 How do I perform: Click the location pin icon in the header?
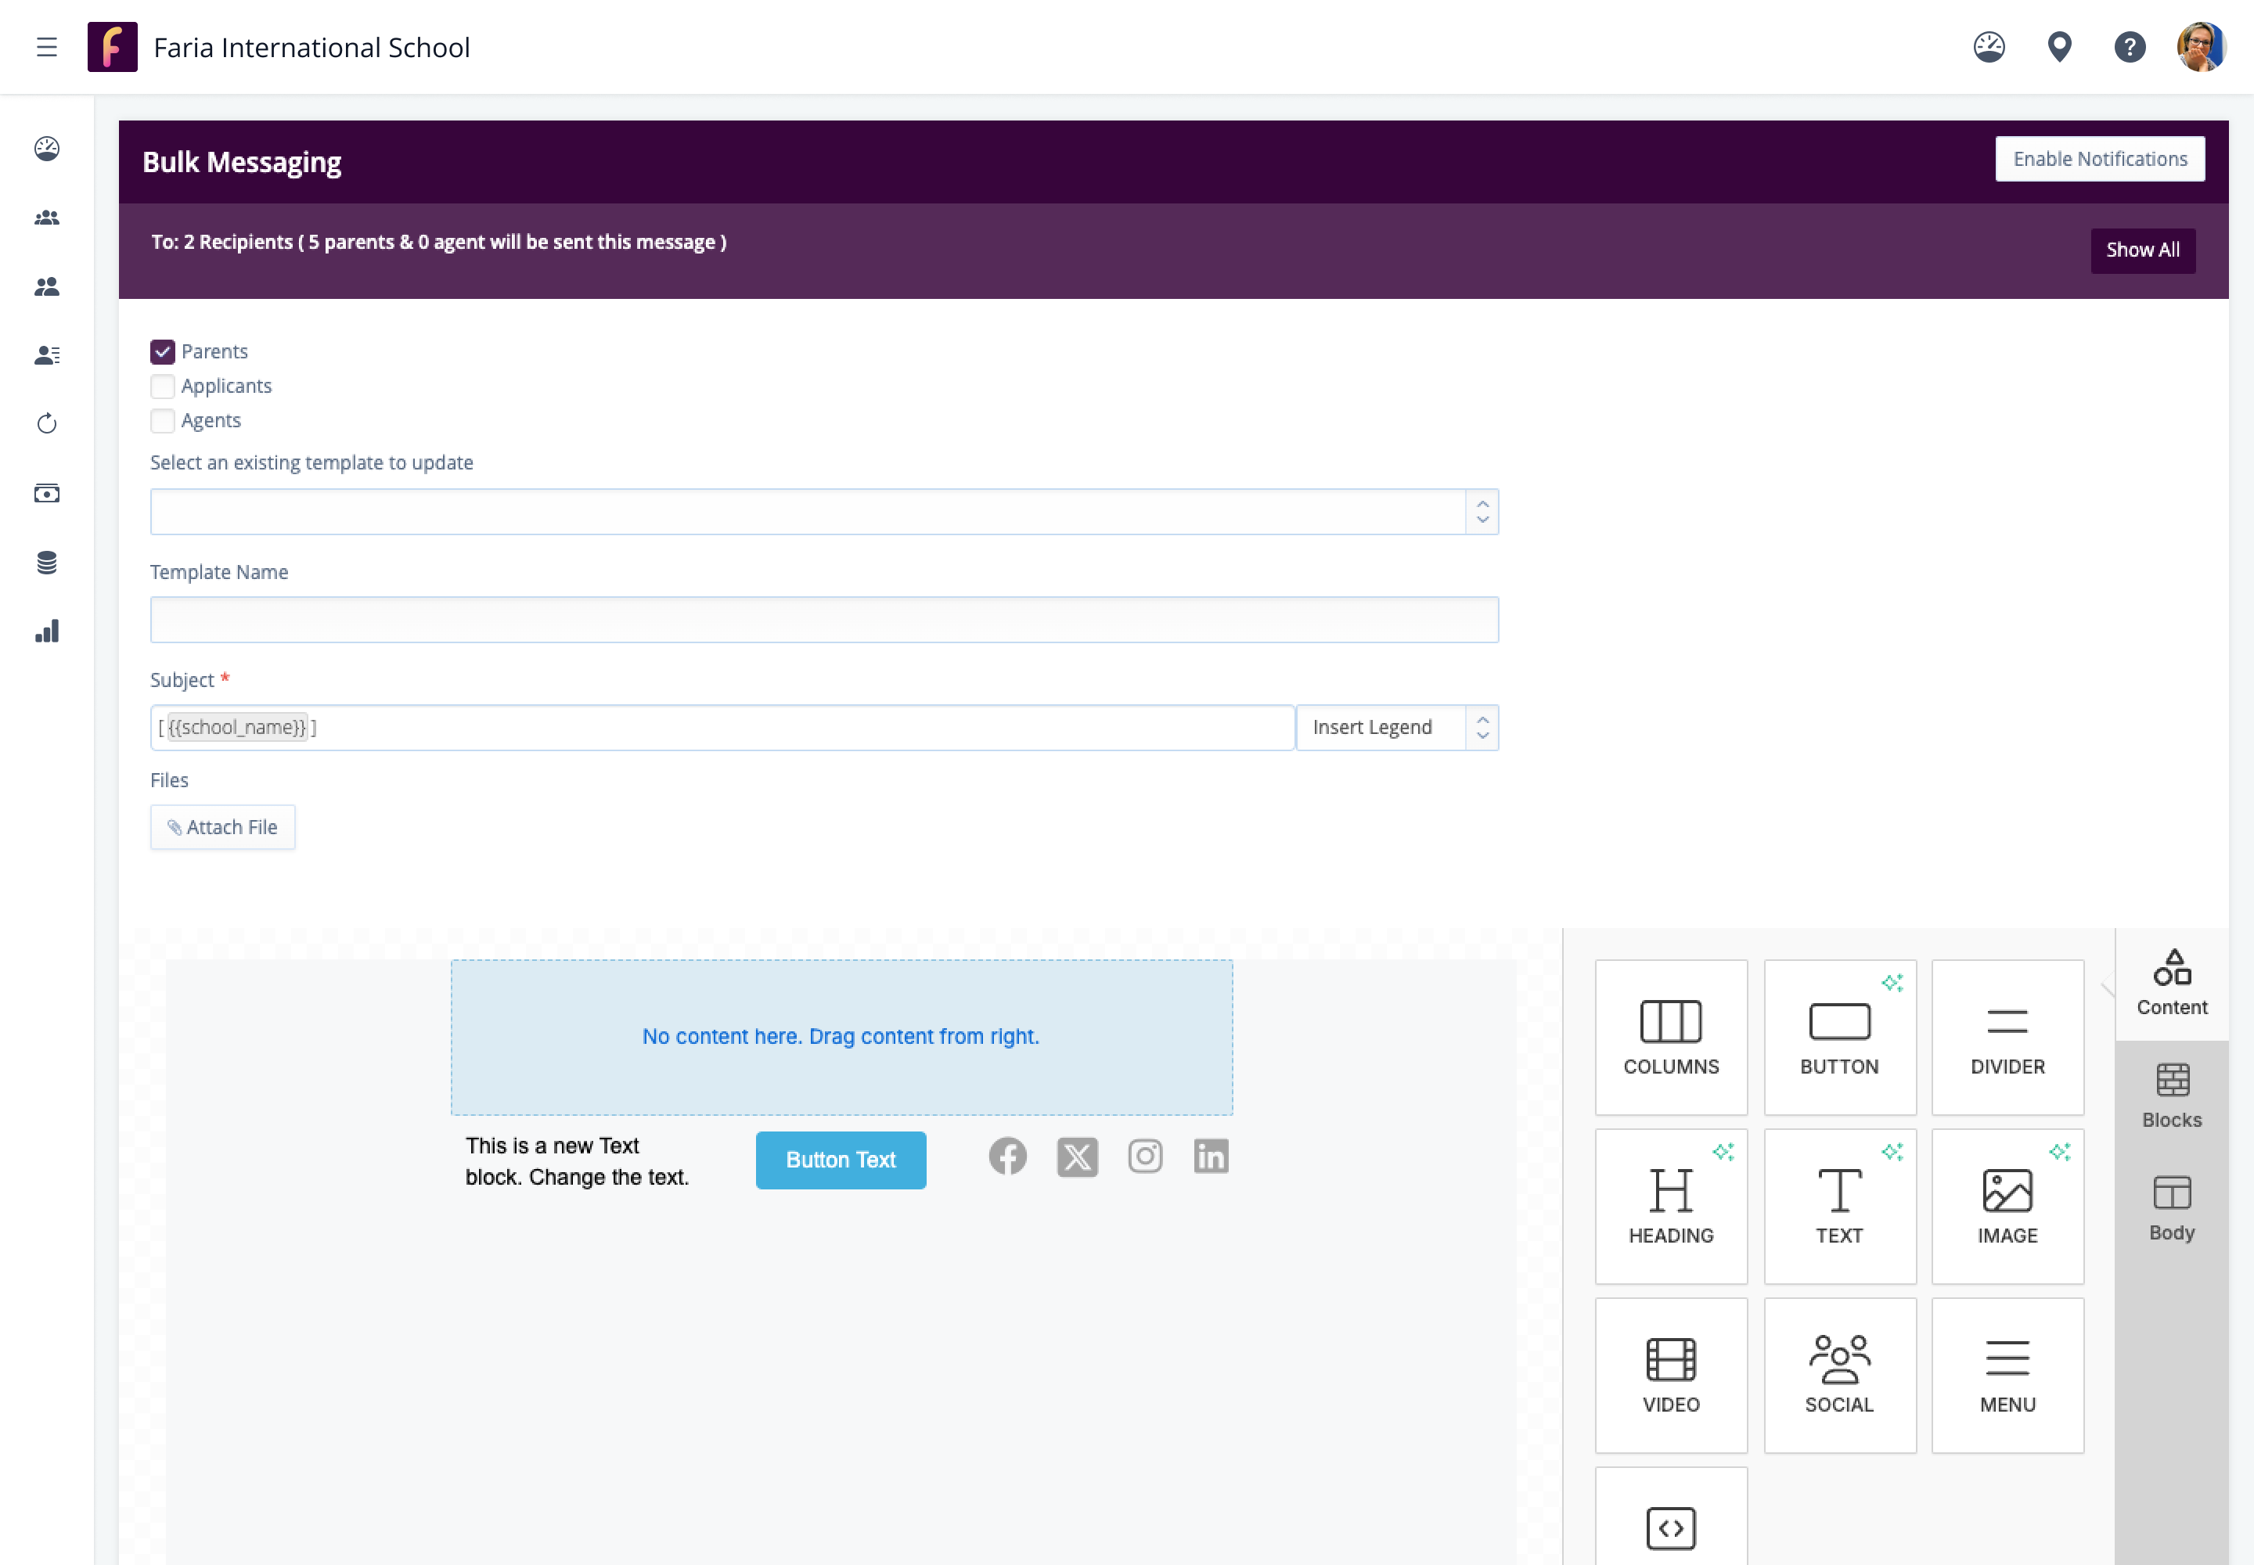(x=2059, y=47)
